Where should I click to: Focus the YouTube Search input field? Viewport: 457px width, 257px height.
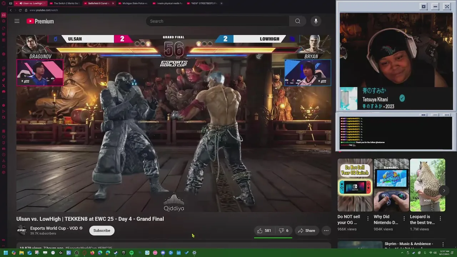[217, 21]
